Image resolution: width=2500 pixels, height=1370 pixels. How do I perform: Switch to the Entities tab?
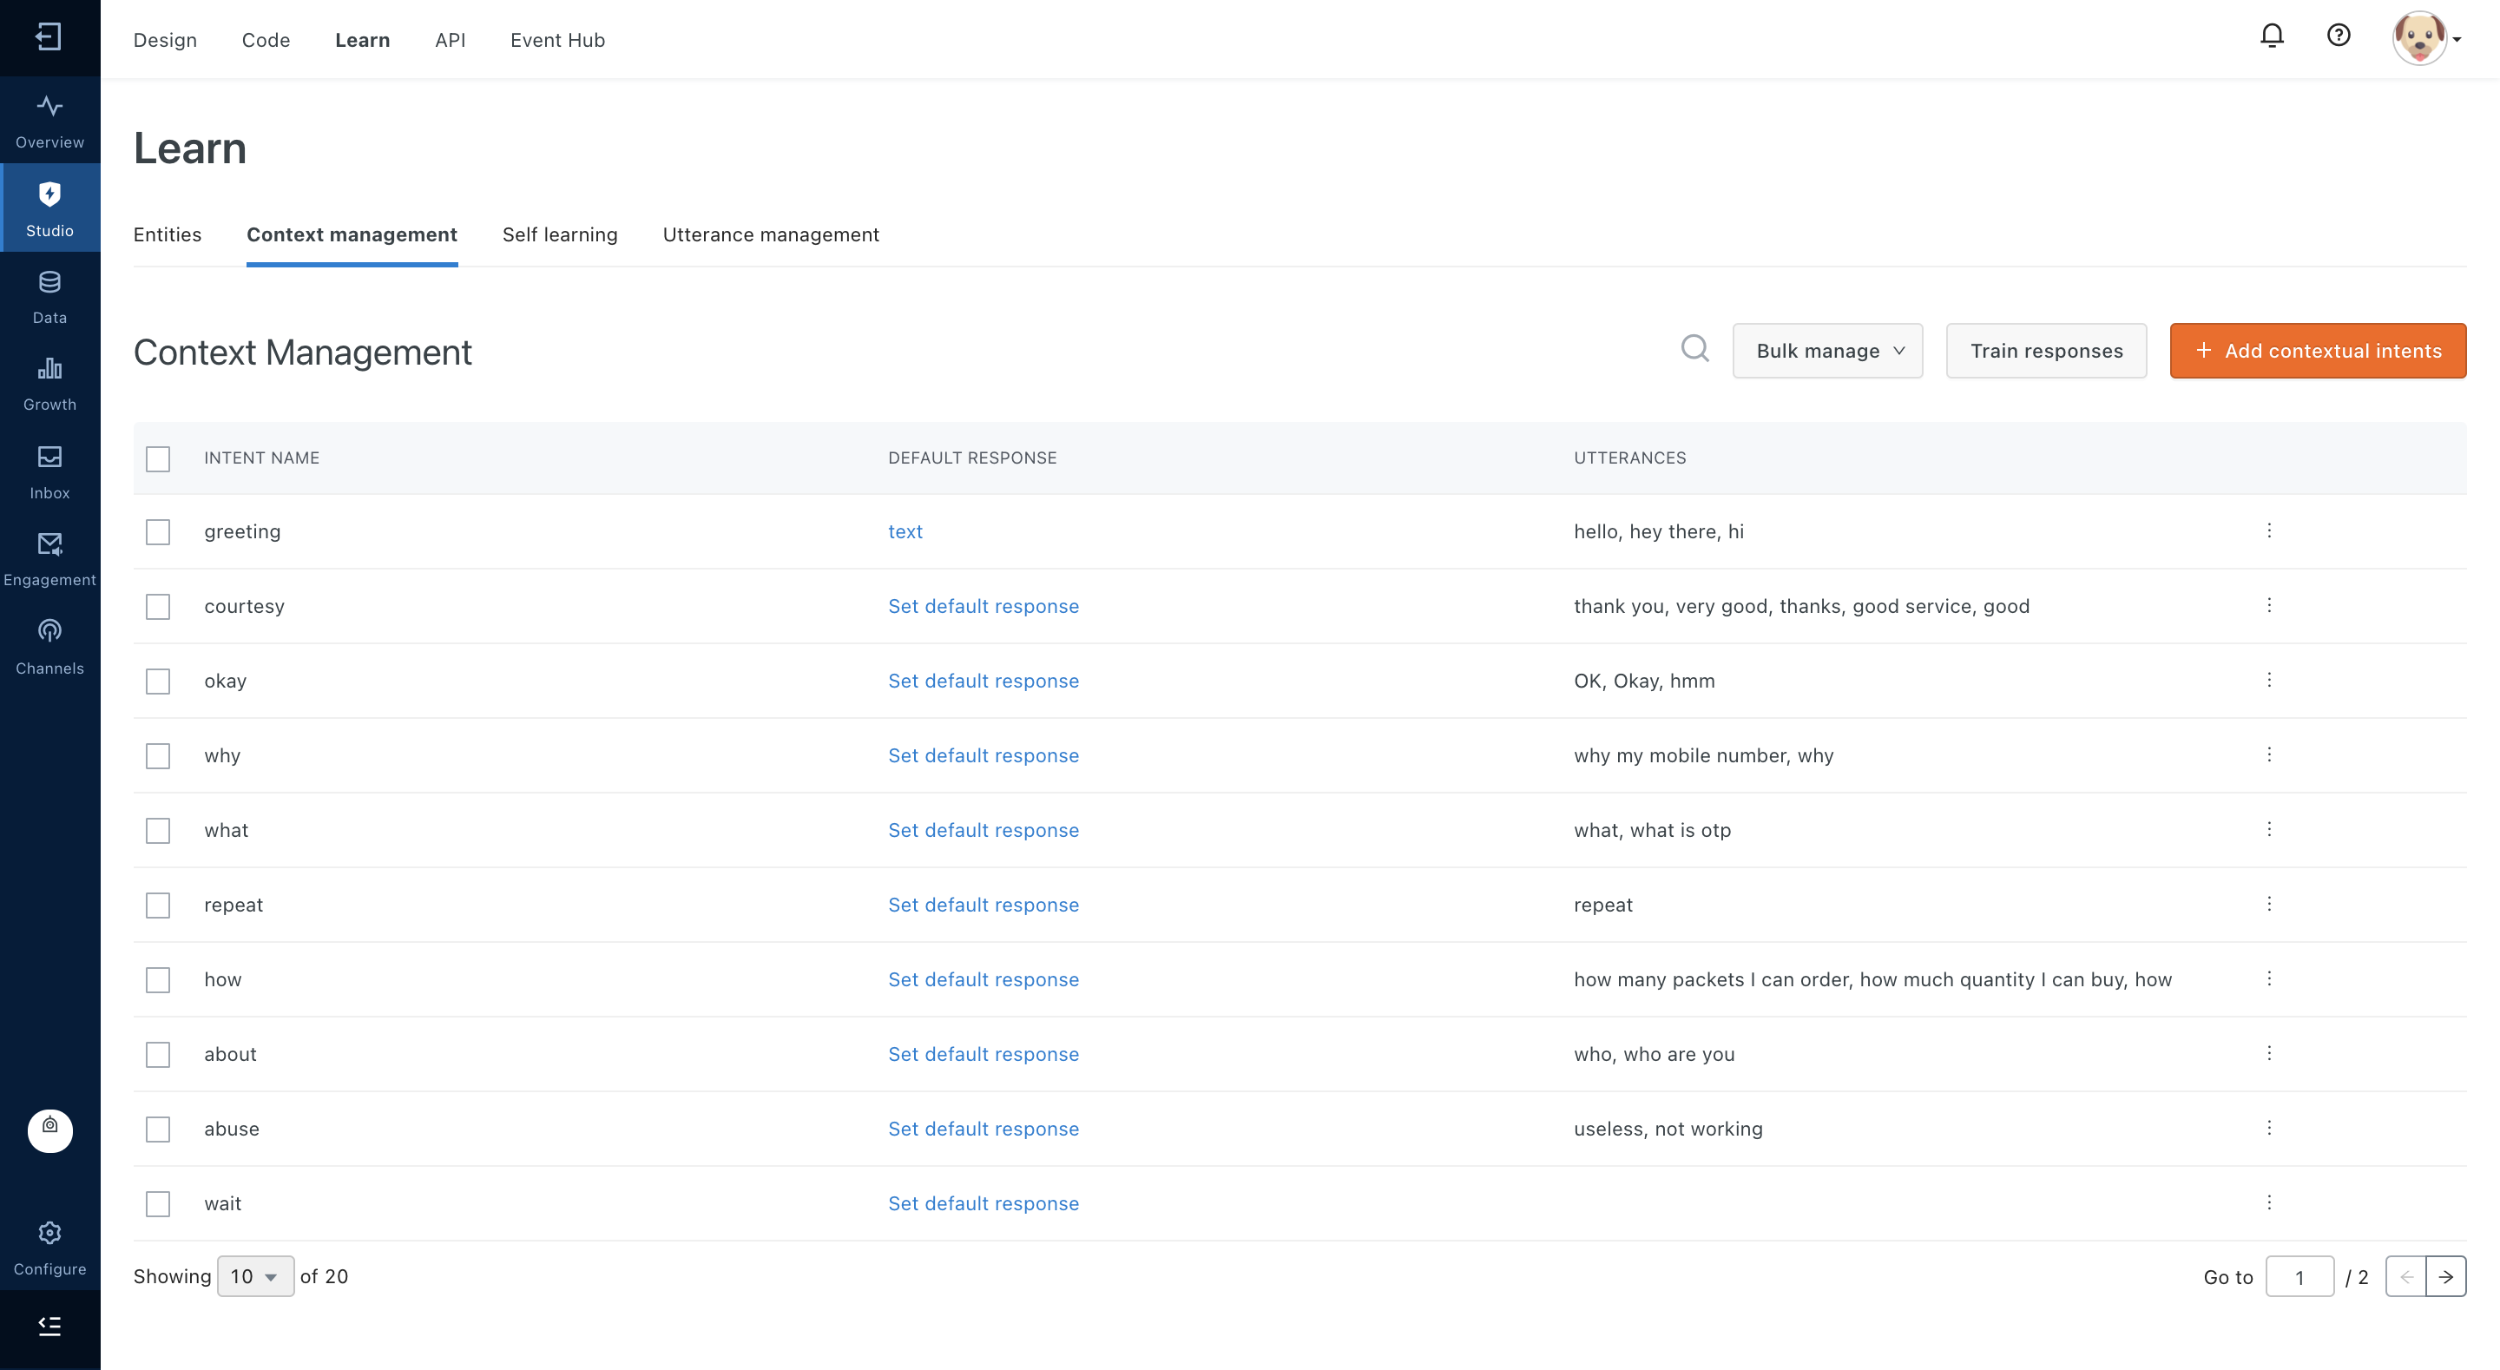coord(168,235)
